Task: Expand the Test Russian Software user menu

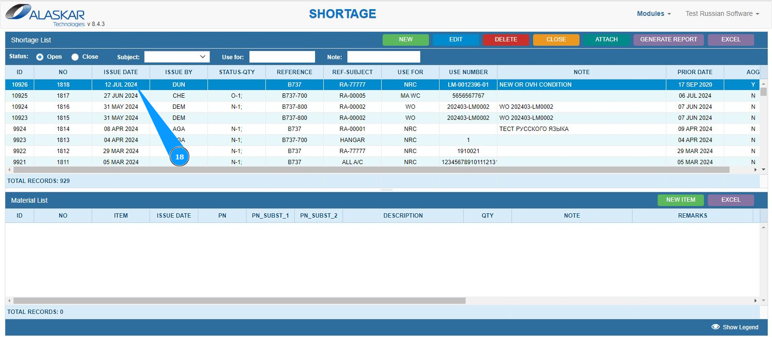Action: click(x=722, y=13)
